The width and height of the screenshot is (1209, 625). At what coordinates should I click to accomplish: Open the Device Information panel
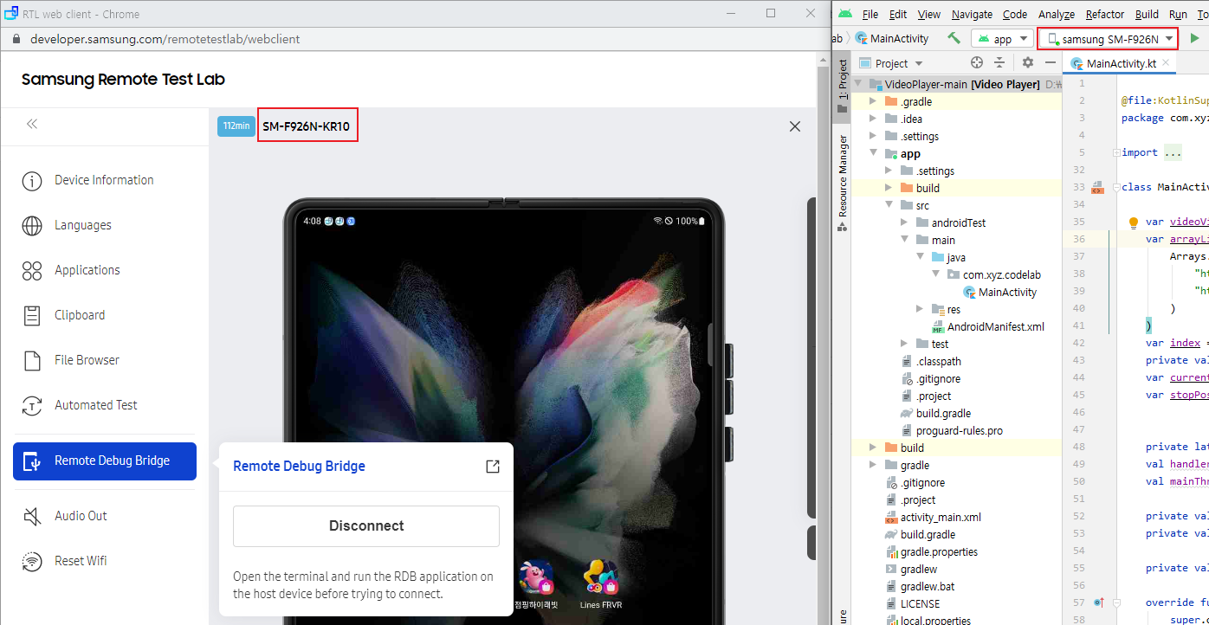click(x=104, y=180)
